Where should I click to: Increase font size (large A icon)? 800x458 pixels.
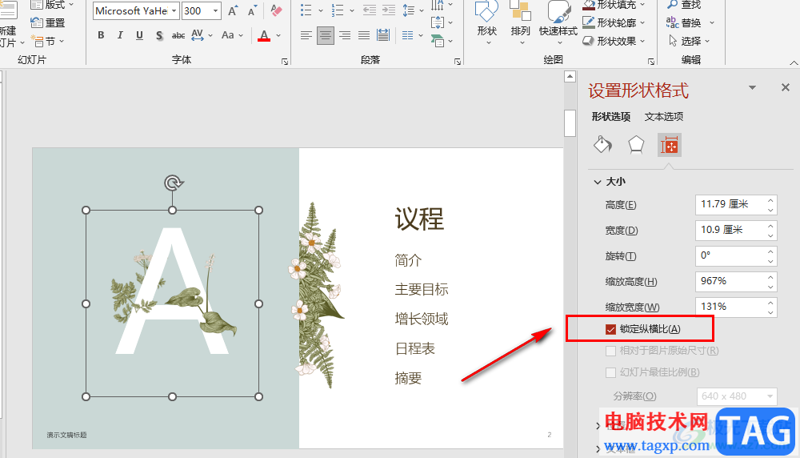(x=233, y=10)
